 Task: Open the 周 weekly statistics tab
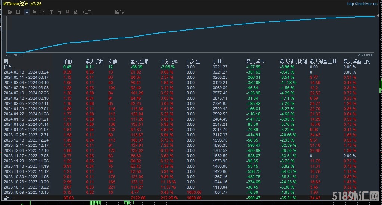click(x=27, y=12)
